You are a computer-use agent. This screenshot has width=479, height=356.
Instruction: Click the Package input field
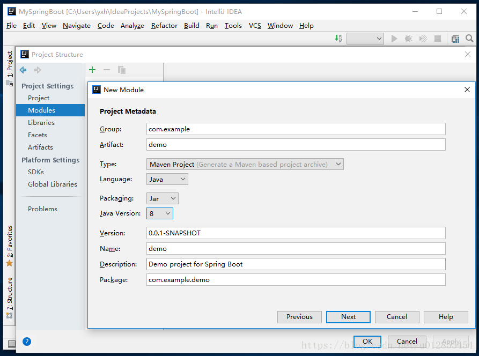coord(296,280)
